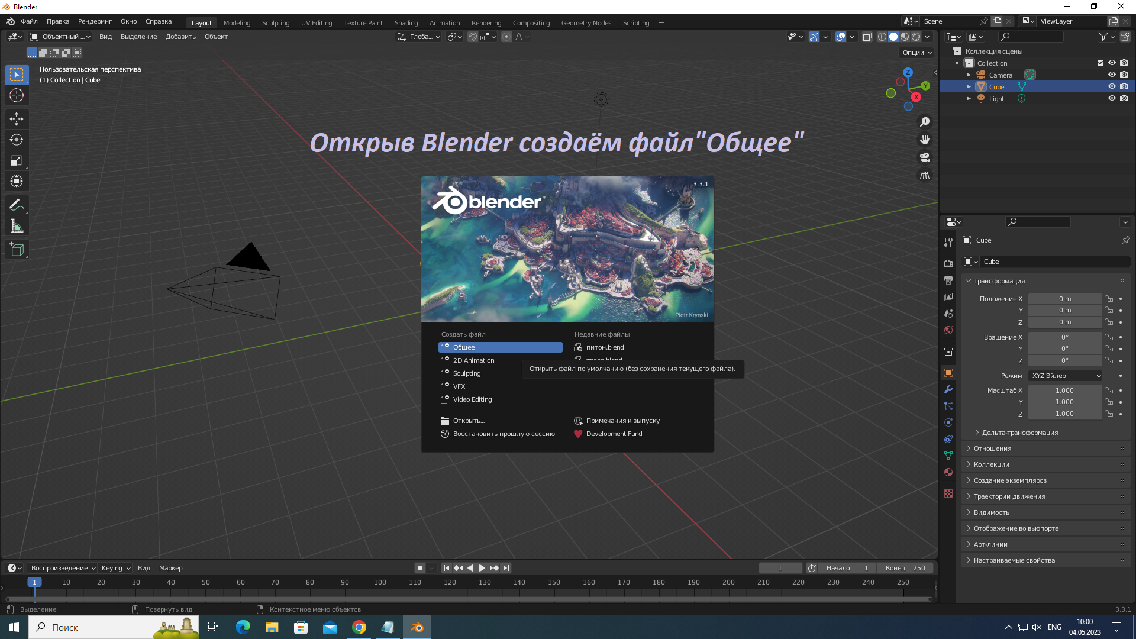1136x639 pixels.
Task: Hide Camera in viewport via eye icon
Action: click(x=1112, y=75)
